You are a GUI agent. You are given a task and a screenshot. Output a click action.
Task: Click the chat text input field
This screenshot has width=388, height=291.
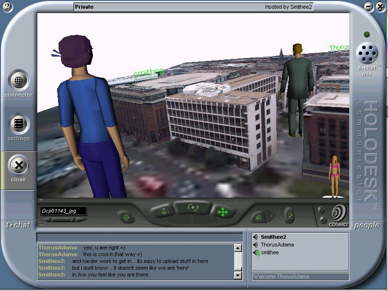click(139, 238)
